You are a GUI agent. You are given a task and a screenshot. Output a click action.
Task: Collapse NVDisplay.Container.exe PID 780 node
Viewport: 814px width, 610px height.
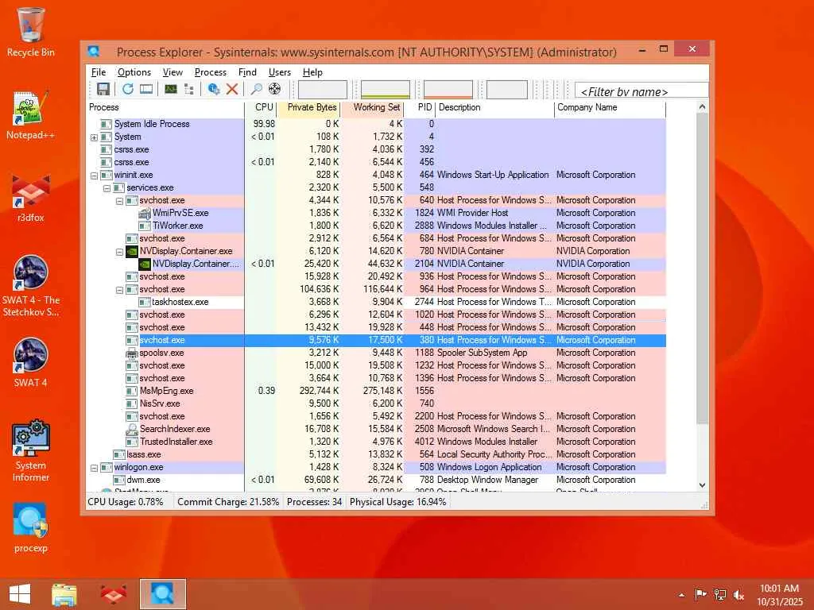119,252
